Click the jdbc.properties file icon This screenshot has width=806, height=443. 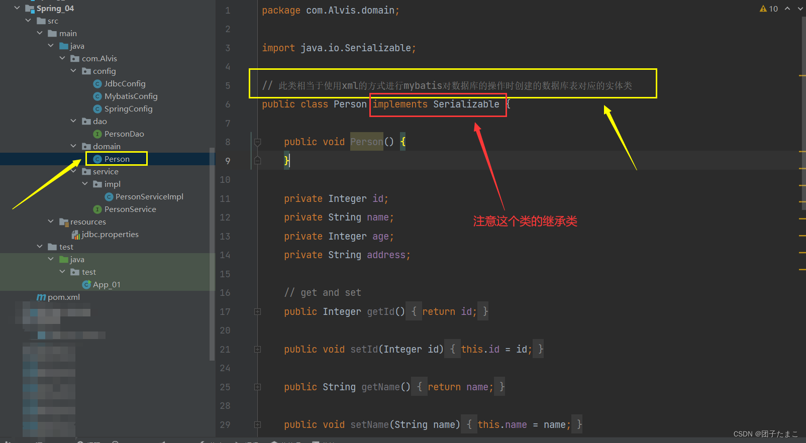click(75, 235)
